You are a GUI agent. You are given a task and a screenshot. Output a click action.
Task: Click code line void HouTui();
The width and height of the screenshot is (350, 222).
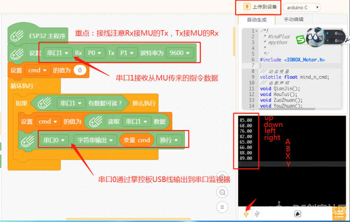(x=279, y=94)
